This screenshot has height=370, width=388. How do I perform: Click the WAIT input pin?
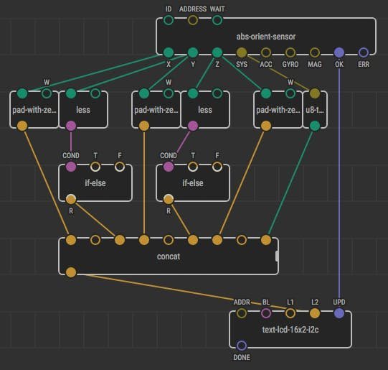pyautogui.click(x=217, y=20)
